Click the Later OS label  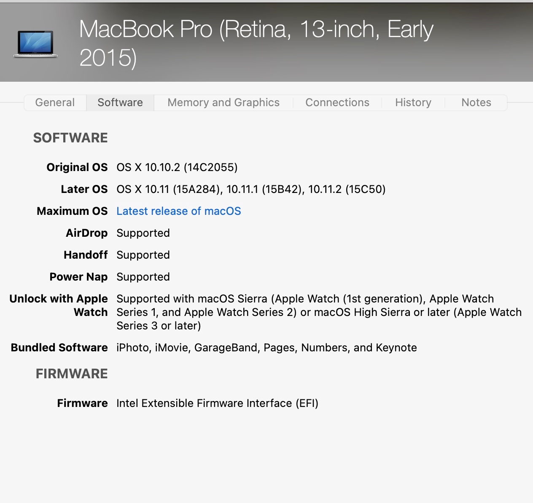click(84, 189)
